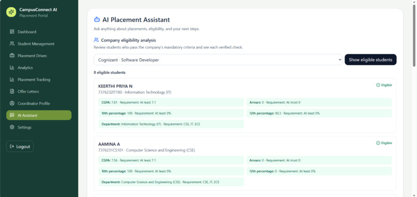The image size is (417, 197).
Task: Click the CampusConnect AI logo icon
Action: tap(11, 12)
